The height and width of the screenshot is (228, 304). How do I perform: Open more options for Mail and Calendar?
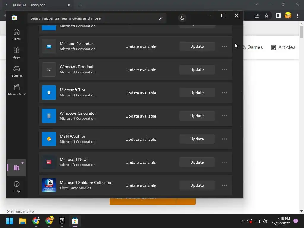(x=224, y=46)
